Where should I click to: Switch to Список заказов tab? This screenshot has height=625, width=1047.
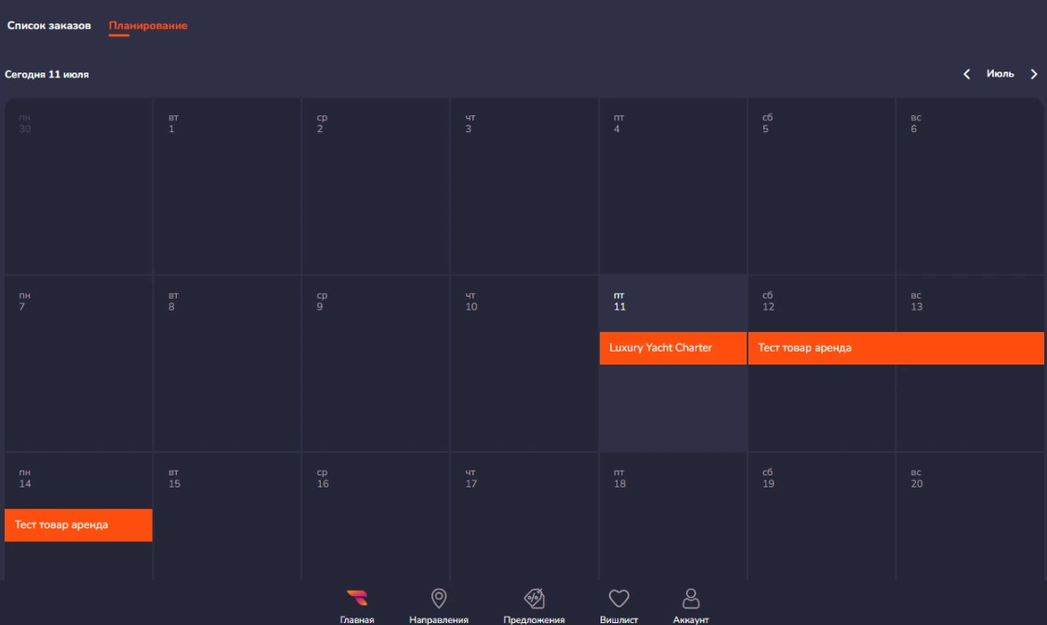click(x=49, y=26)
